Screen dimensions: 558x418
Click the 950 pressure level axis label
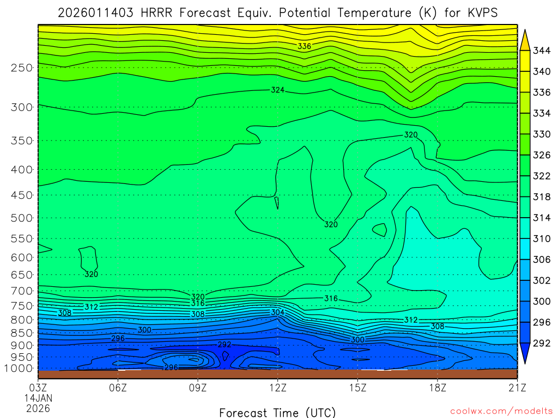[22, 357]
